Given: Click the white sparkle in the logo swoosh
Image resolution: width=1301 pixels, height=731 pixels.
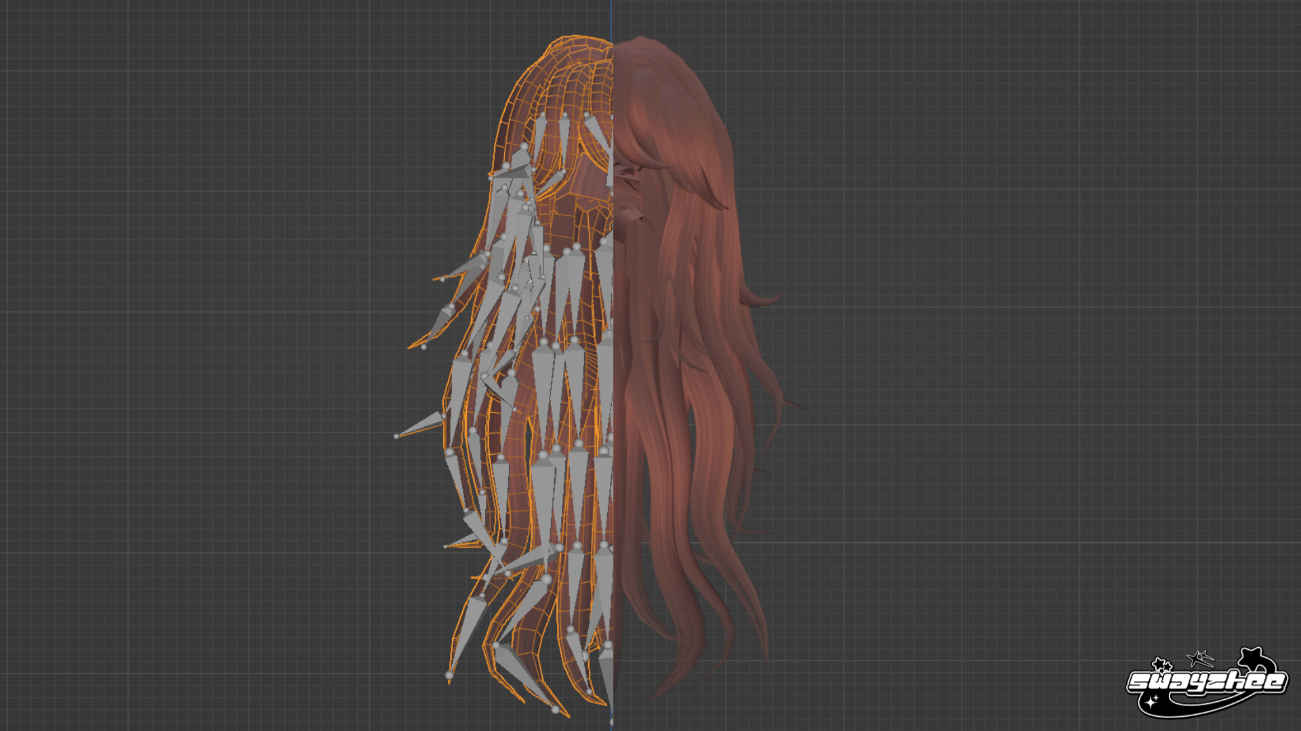Looking at the screenshot, I should click(1150, 703).
